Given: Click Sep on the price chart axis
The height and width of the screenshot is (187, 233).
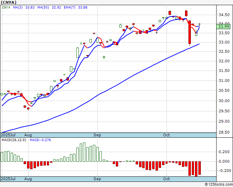Looking at the screenshot, I should 97,135.
